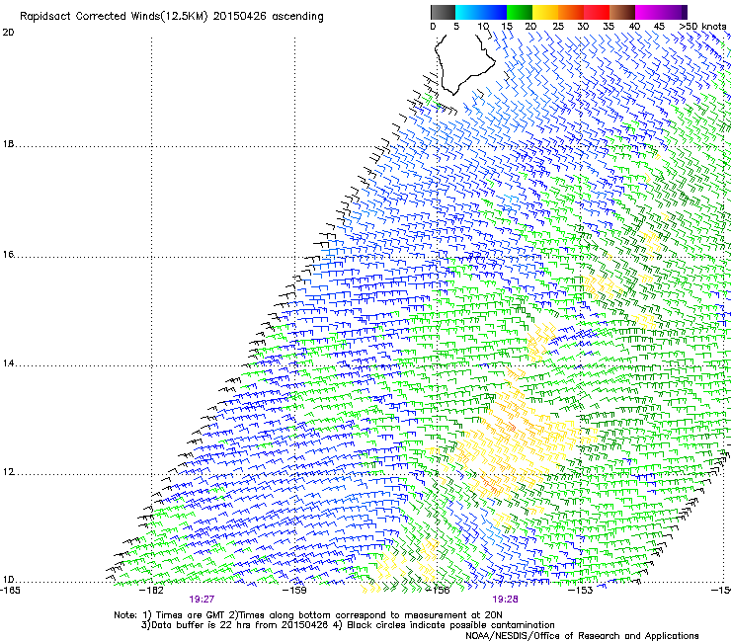Click the cyan 5-10 knots legend swatch

click(468, 12)
